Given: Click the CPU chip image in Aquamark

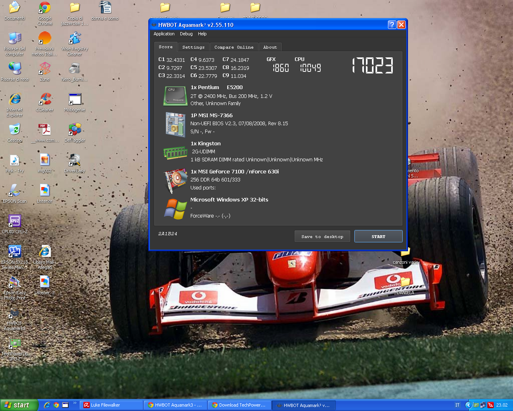Looking at the screenshot, I should coord(176,96).
